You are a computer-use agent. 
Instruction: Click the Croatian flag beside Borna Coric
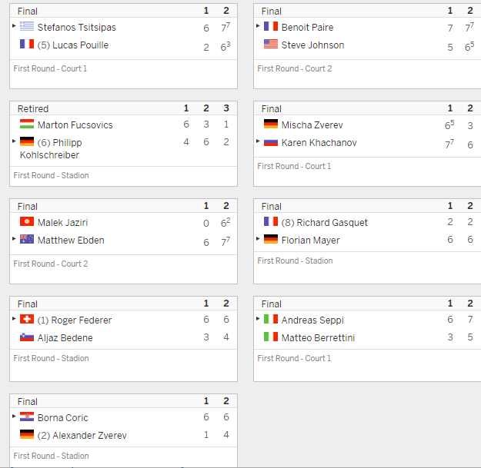(x=27, y=417)
